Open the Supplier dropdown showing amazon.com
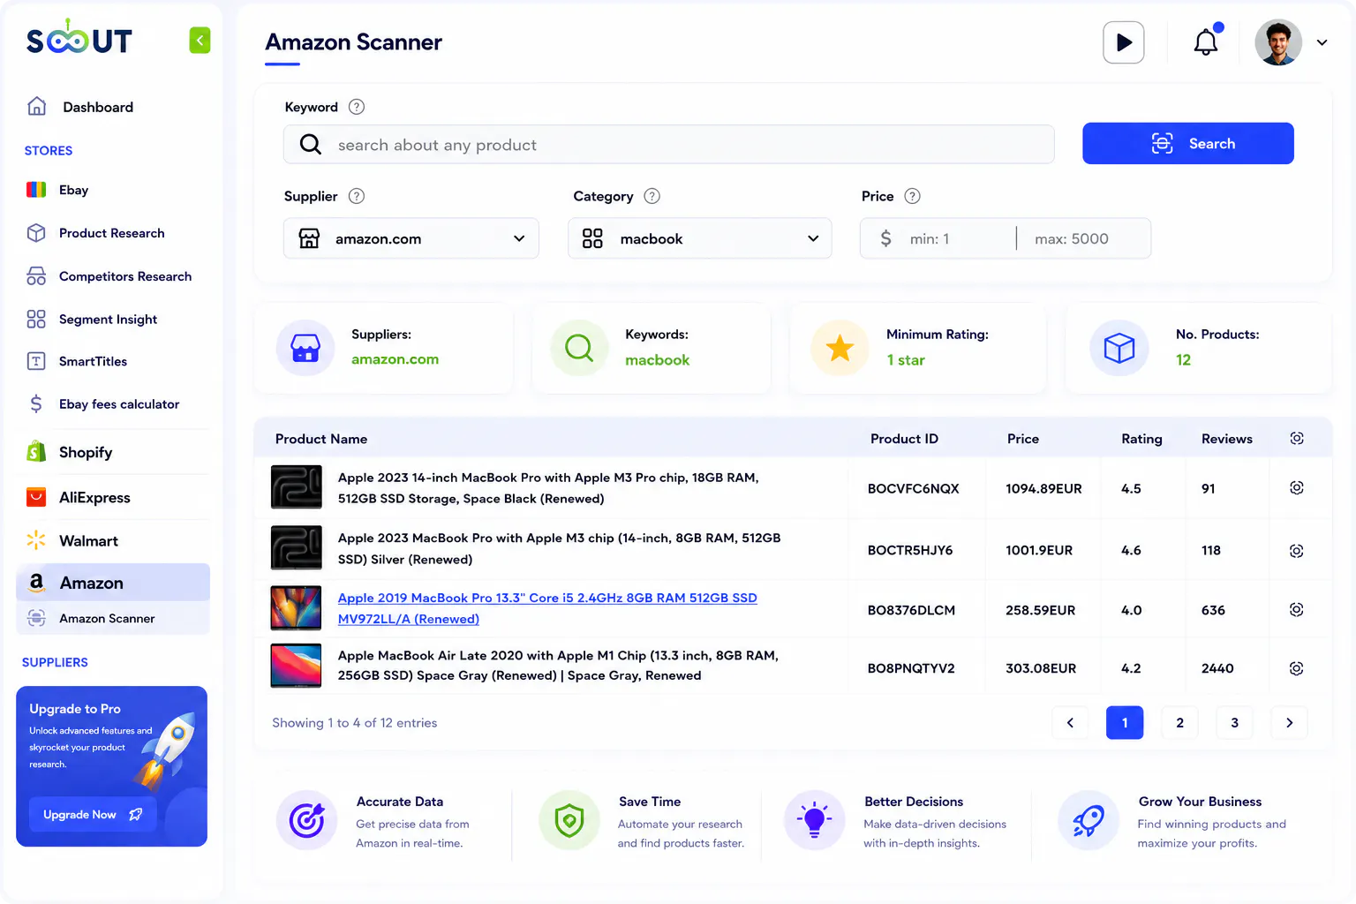The image size is (1356, 904). click(411, 238)
